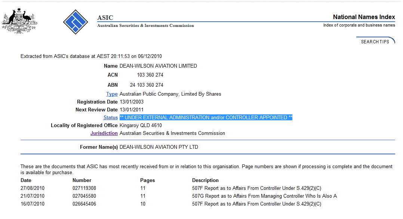Select the page count 10
The height and width of the screenshot is (219, 403).
[143, 204]
